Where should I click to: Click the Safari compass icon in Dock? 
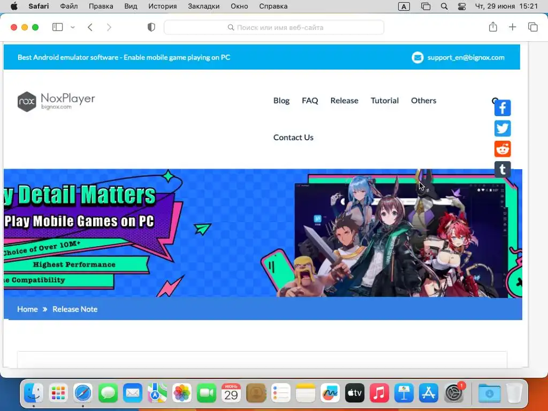[83, 393]
